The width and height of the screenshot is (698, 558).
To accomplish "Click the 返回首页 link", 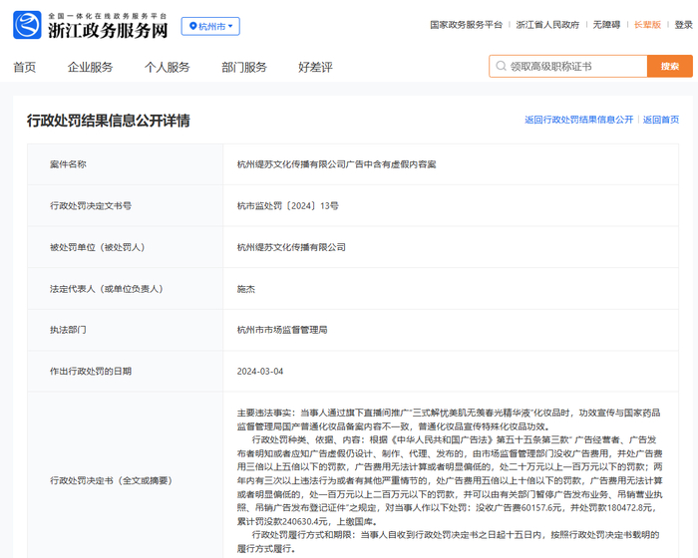I will point(660,120).
